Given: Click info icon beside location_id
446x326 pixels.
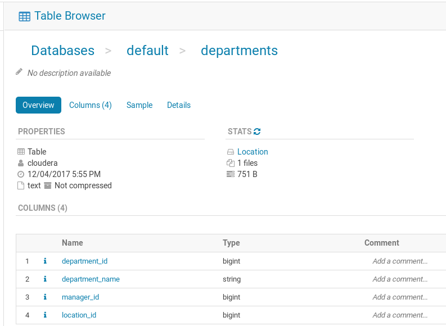Looking at the screenshot, I should [x=45, y=315].
